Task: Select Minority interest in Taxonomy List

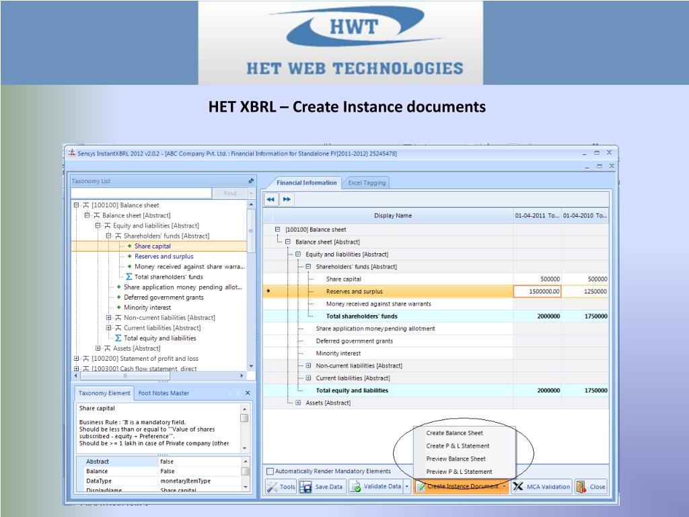Action: pyautogui.click(x=147, y=307)
